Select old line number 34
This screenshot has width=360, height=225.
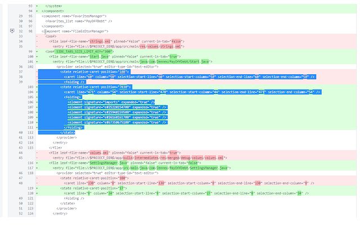pyautogui.click(x=21, y=41)
